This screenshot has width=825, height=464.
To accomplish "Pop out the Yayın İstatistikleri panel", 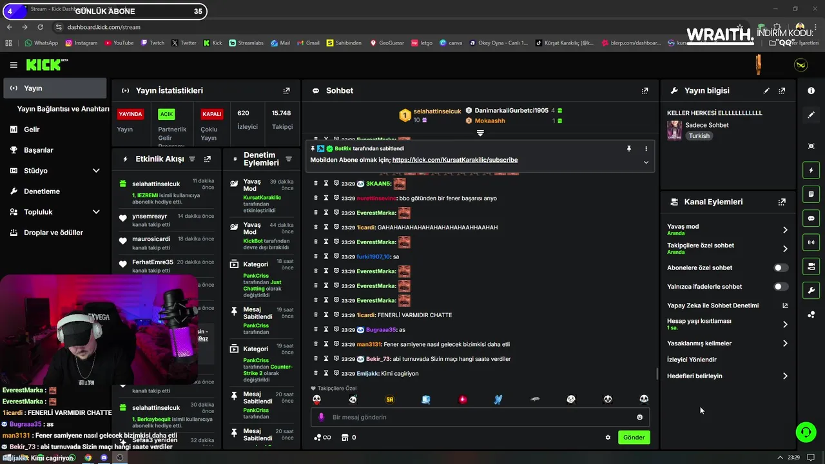I will [x=287, y=91].
